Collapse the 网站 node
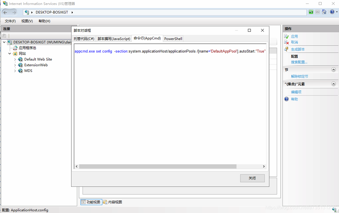 click(x=10, y=54)
